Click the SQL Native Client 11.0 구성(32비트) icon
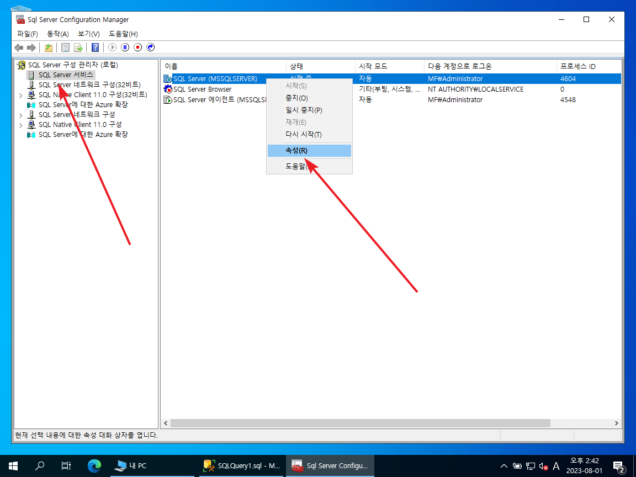The image size is (636, 477). coord(31,95)
